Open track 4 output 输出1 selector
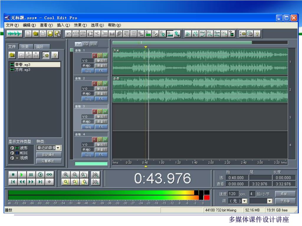This screenshot has height=226, width=302. coord(101,145)
